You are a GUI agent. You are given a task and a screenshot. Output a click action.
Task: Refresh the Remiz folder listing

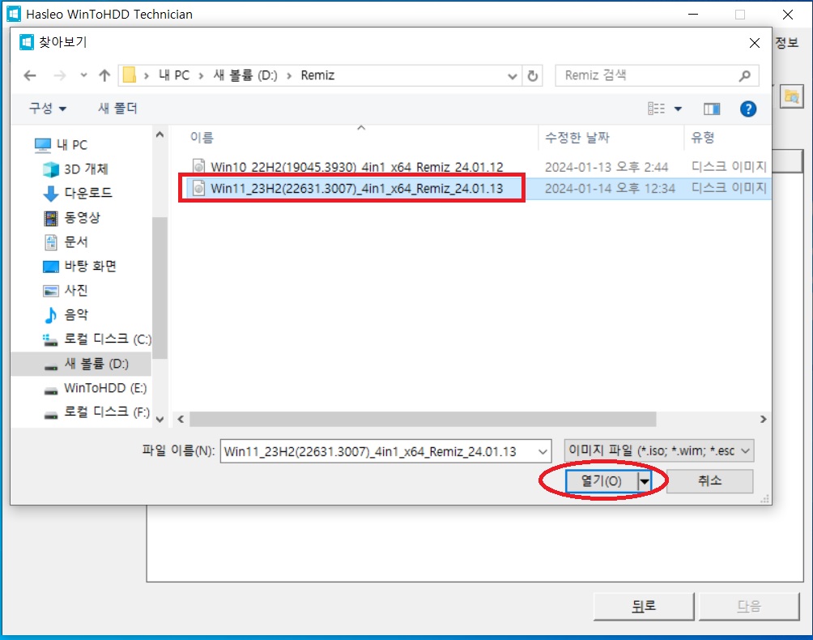tap(533, 76)
